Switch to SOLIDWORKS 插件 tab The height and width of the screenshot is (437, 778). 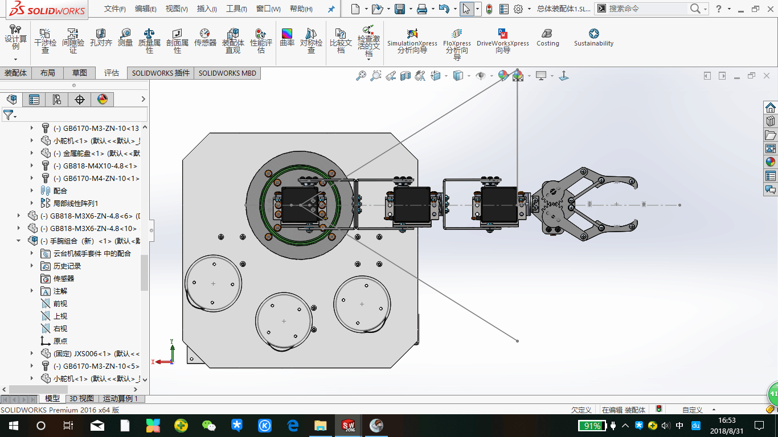[161, 73]
